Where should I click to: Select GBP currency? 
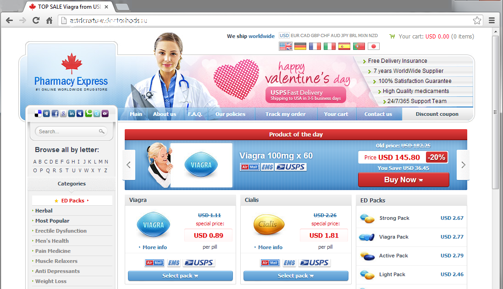point(315,36)
